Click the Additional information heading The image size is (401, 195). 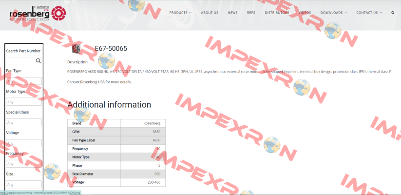(109, 105)
